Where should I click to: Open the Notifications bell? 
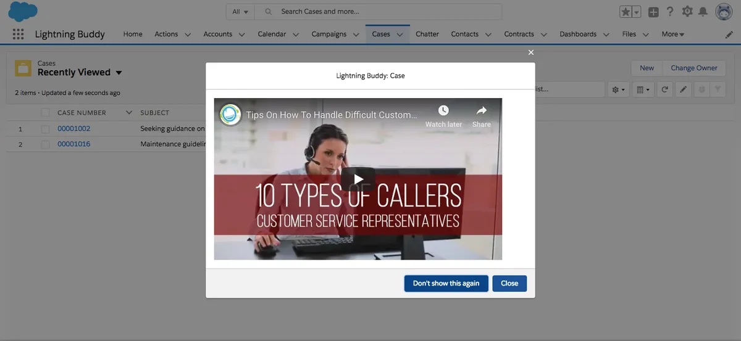[703, 12]
